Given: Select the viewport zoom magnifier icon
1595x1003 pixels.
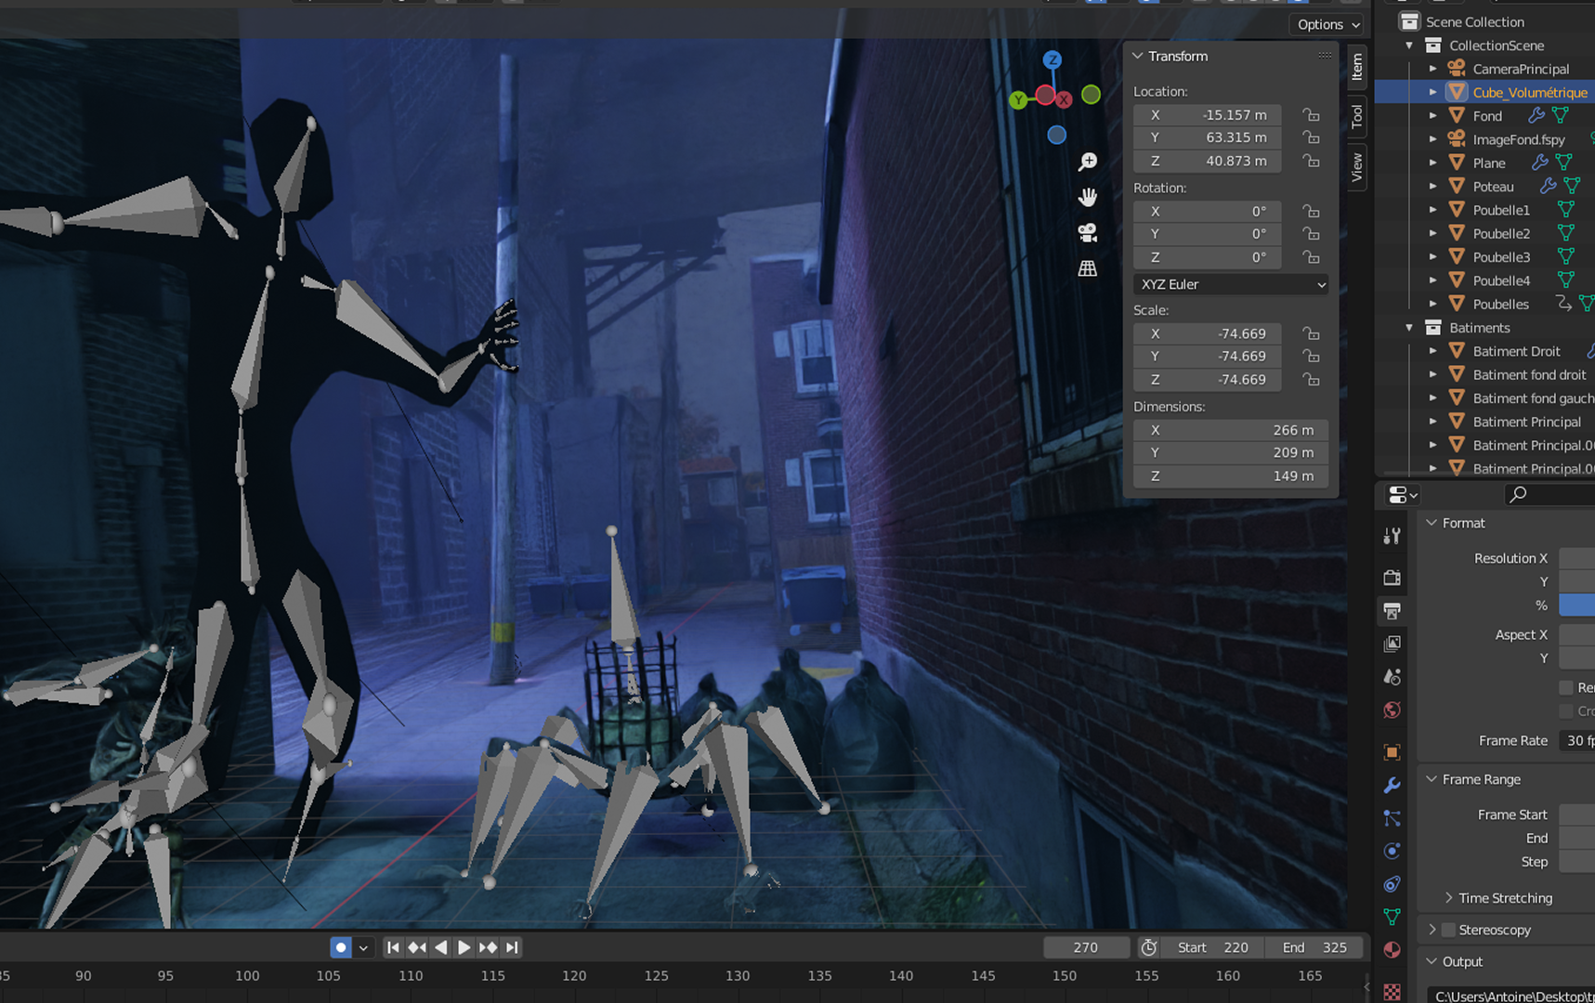Looking at the screenshot, I should (x=1087, y=161).
